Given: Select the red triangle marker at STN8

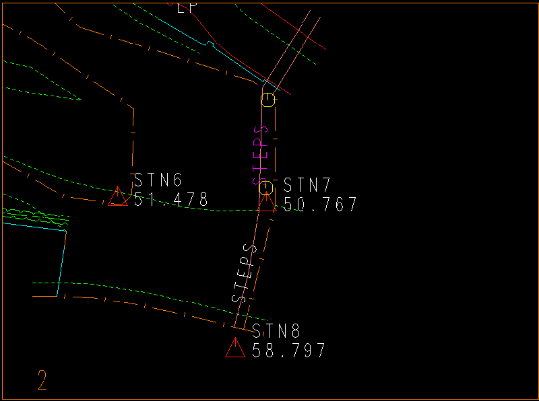Looking at the screenshot, I should pos(234,349).
